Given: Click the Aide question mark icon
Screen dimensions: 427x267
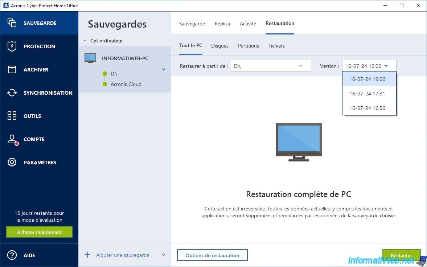Looking at the screenshot, I should pos(12,255).
